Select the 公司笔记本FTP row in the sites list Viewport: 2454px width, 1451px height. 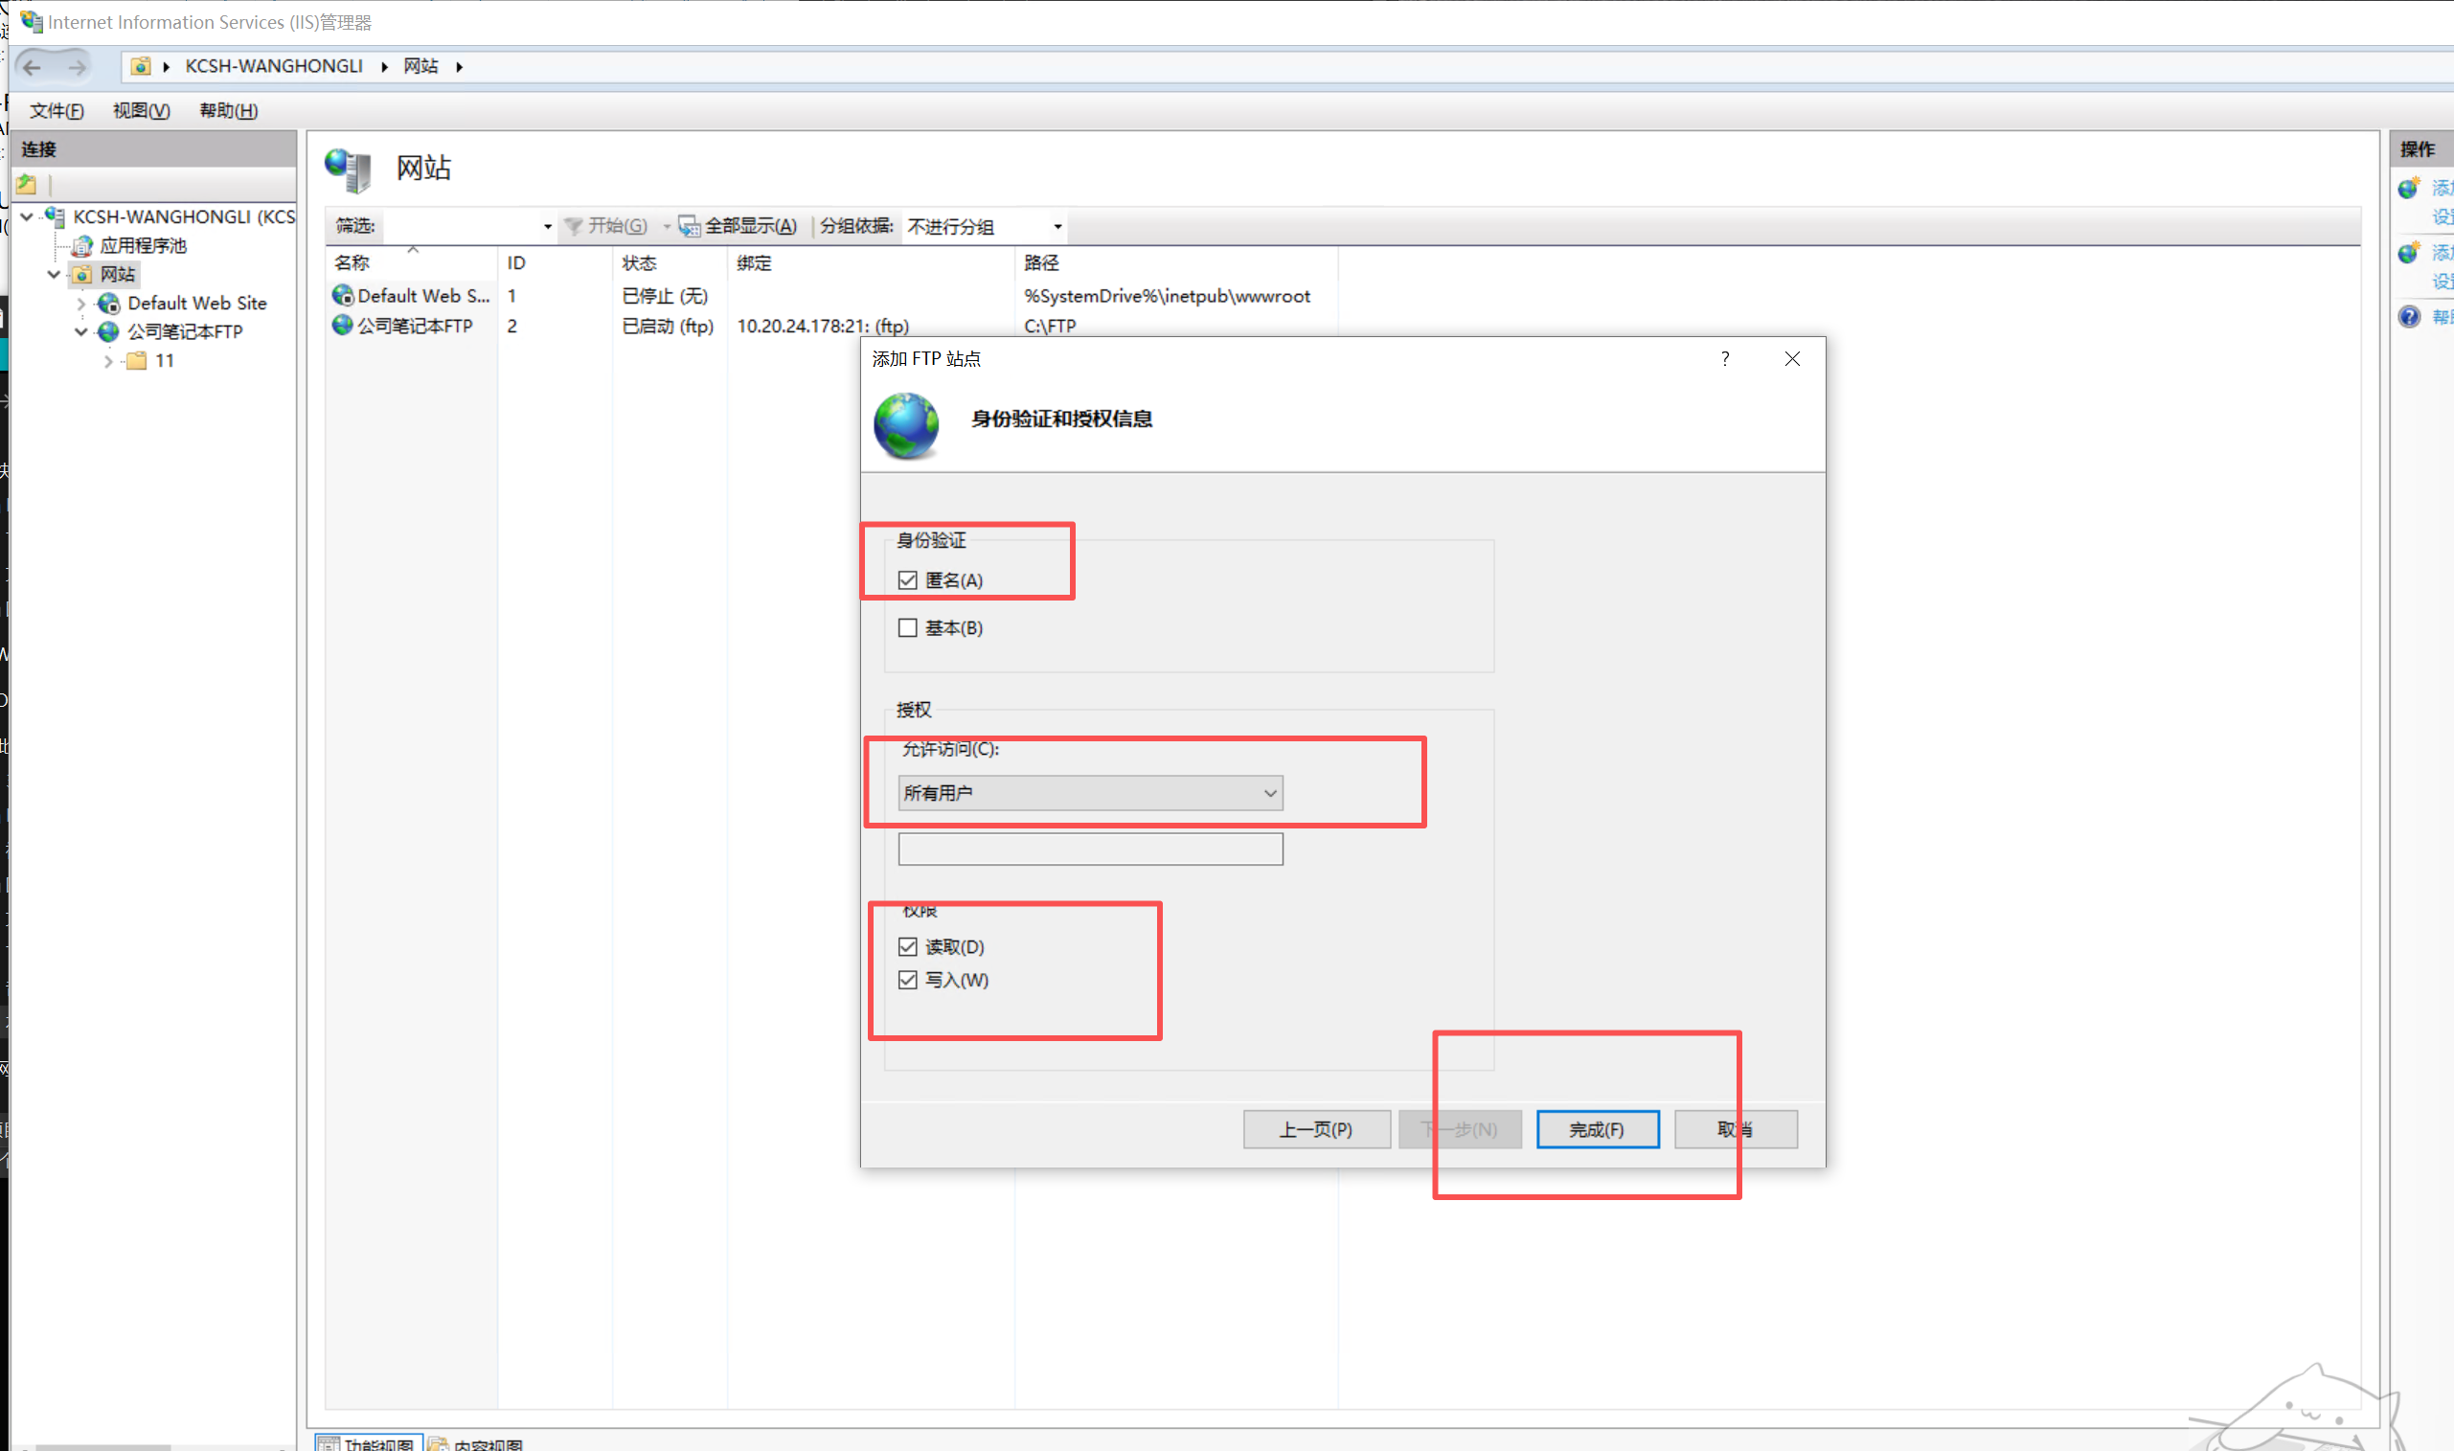point(415,326)
